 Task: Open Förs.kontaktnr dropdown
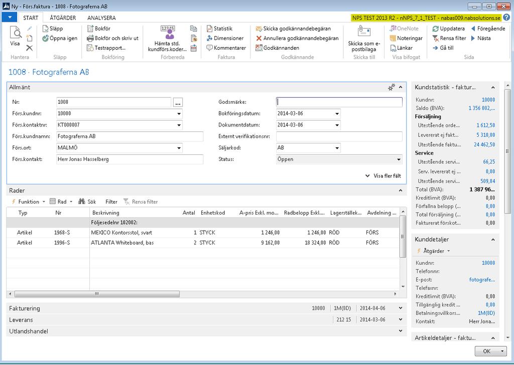179,125
